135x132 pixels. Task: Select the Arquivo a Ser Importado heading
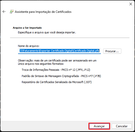[27, 28]
